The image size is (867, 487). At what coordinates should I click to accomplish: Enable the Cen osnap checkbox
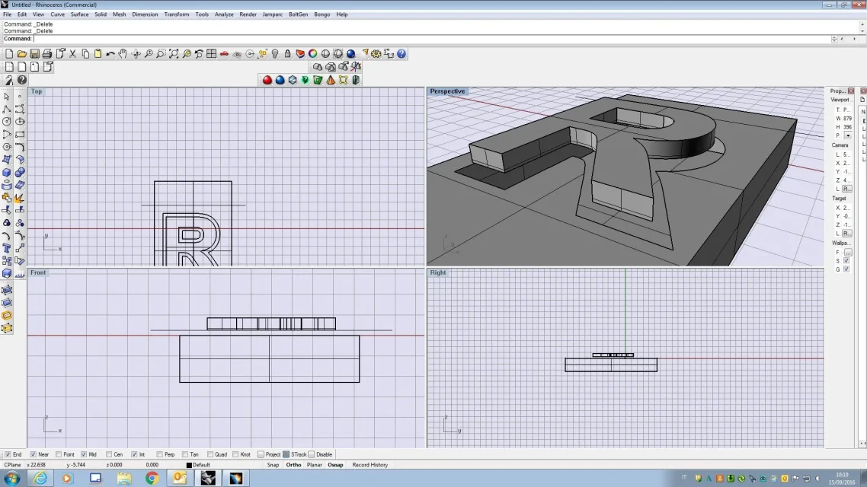[x=109, y=454]
